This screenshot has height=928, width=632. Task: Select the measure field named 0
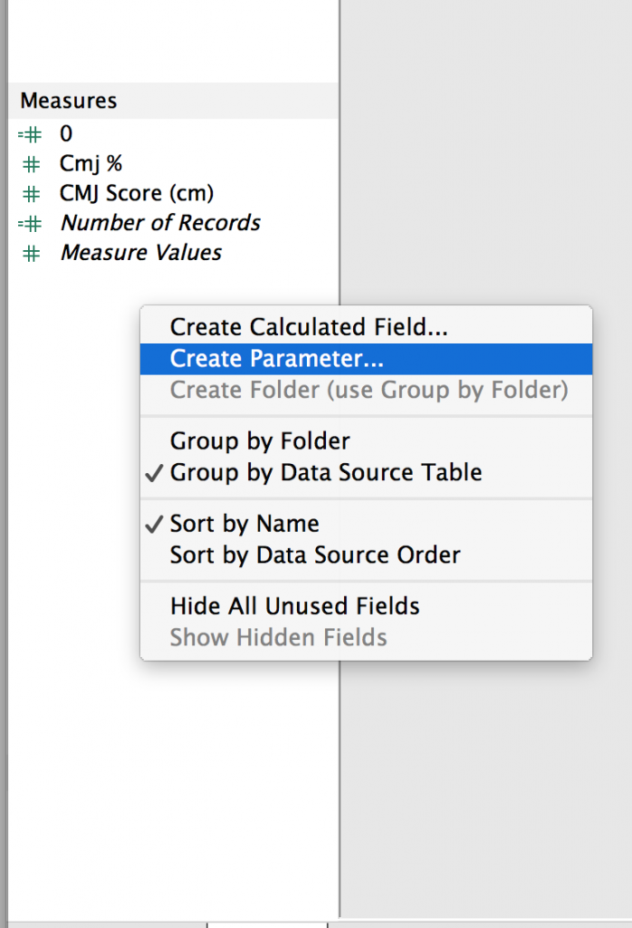point(65,134)
